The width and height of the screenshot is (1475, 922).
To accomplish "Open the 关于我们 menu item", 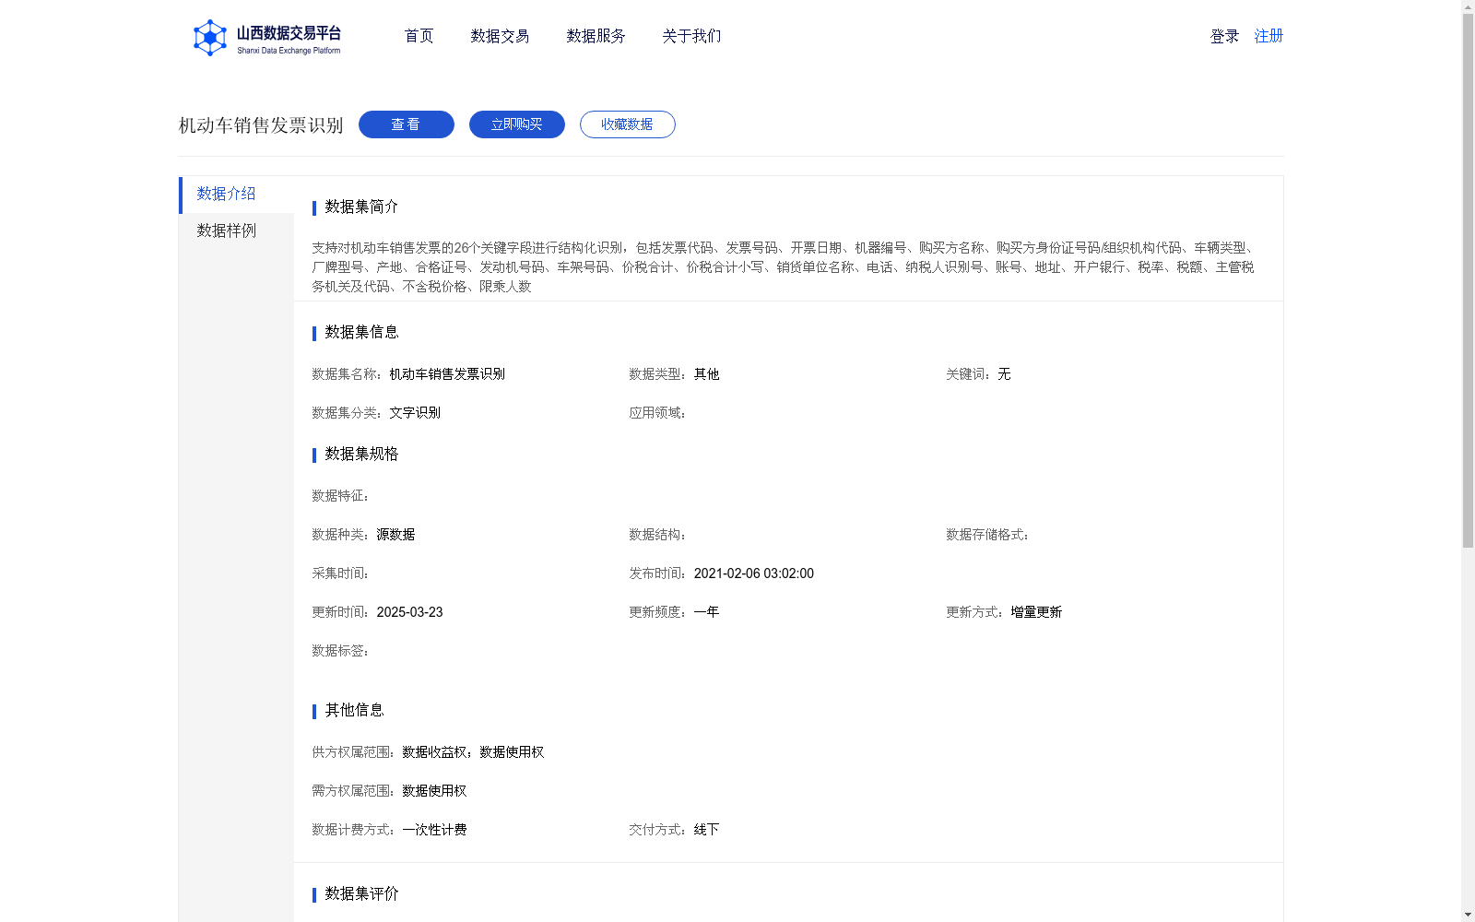I will [691, 36].
